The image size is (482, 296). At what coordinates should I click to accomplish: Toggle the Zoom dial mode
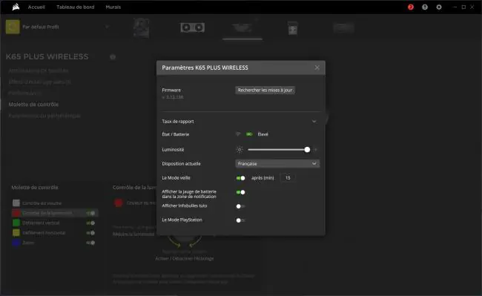tap(90, 243)
